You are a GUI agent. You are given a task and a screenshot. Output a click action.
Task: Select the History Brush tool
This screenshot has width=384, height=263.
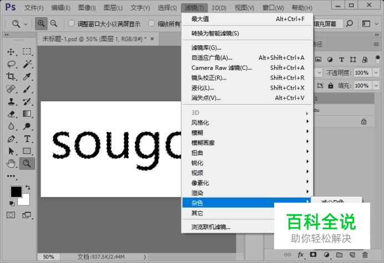click(27, 101)
